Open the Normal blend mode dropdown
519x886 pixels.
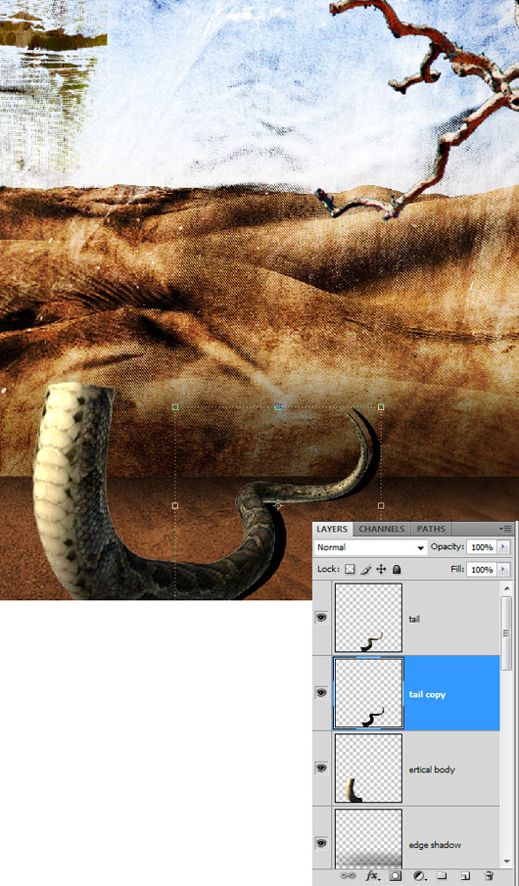[x=371, y=547]
